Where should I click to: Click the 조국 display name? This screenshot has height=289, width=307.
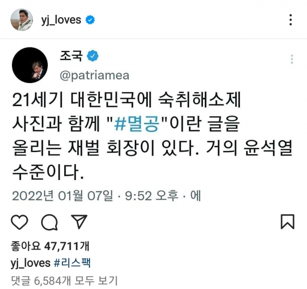click(x=71, y=56)
